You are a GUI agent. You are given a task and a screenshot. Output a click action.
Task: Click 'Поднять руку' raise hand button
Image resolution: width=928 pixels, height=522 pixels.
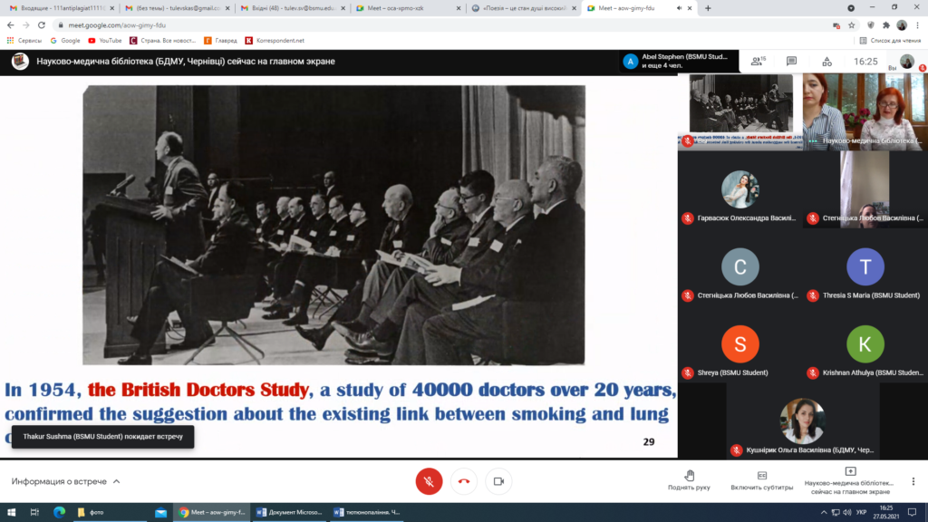[689, 479]
